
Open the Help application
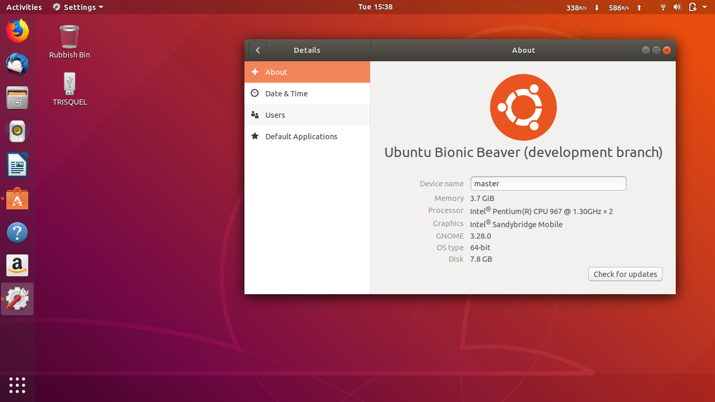[17, 232]
